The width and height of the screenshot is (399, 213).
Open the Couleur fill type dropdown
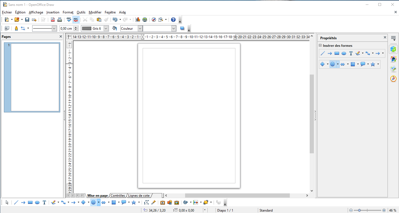point(140,28)
